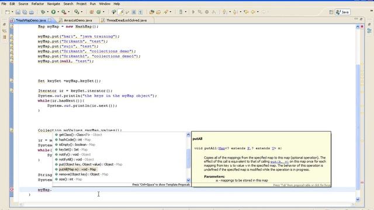Screen dimensions: 374x210
Task: Open the Run configurations dropdown arrow
Action: pyautogui.click(x=58, y=12)
